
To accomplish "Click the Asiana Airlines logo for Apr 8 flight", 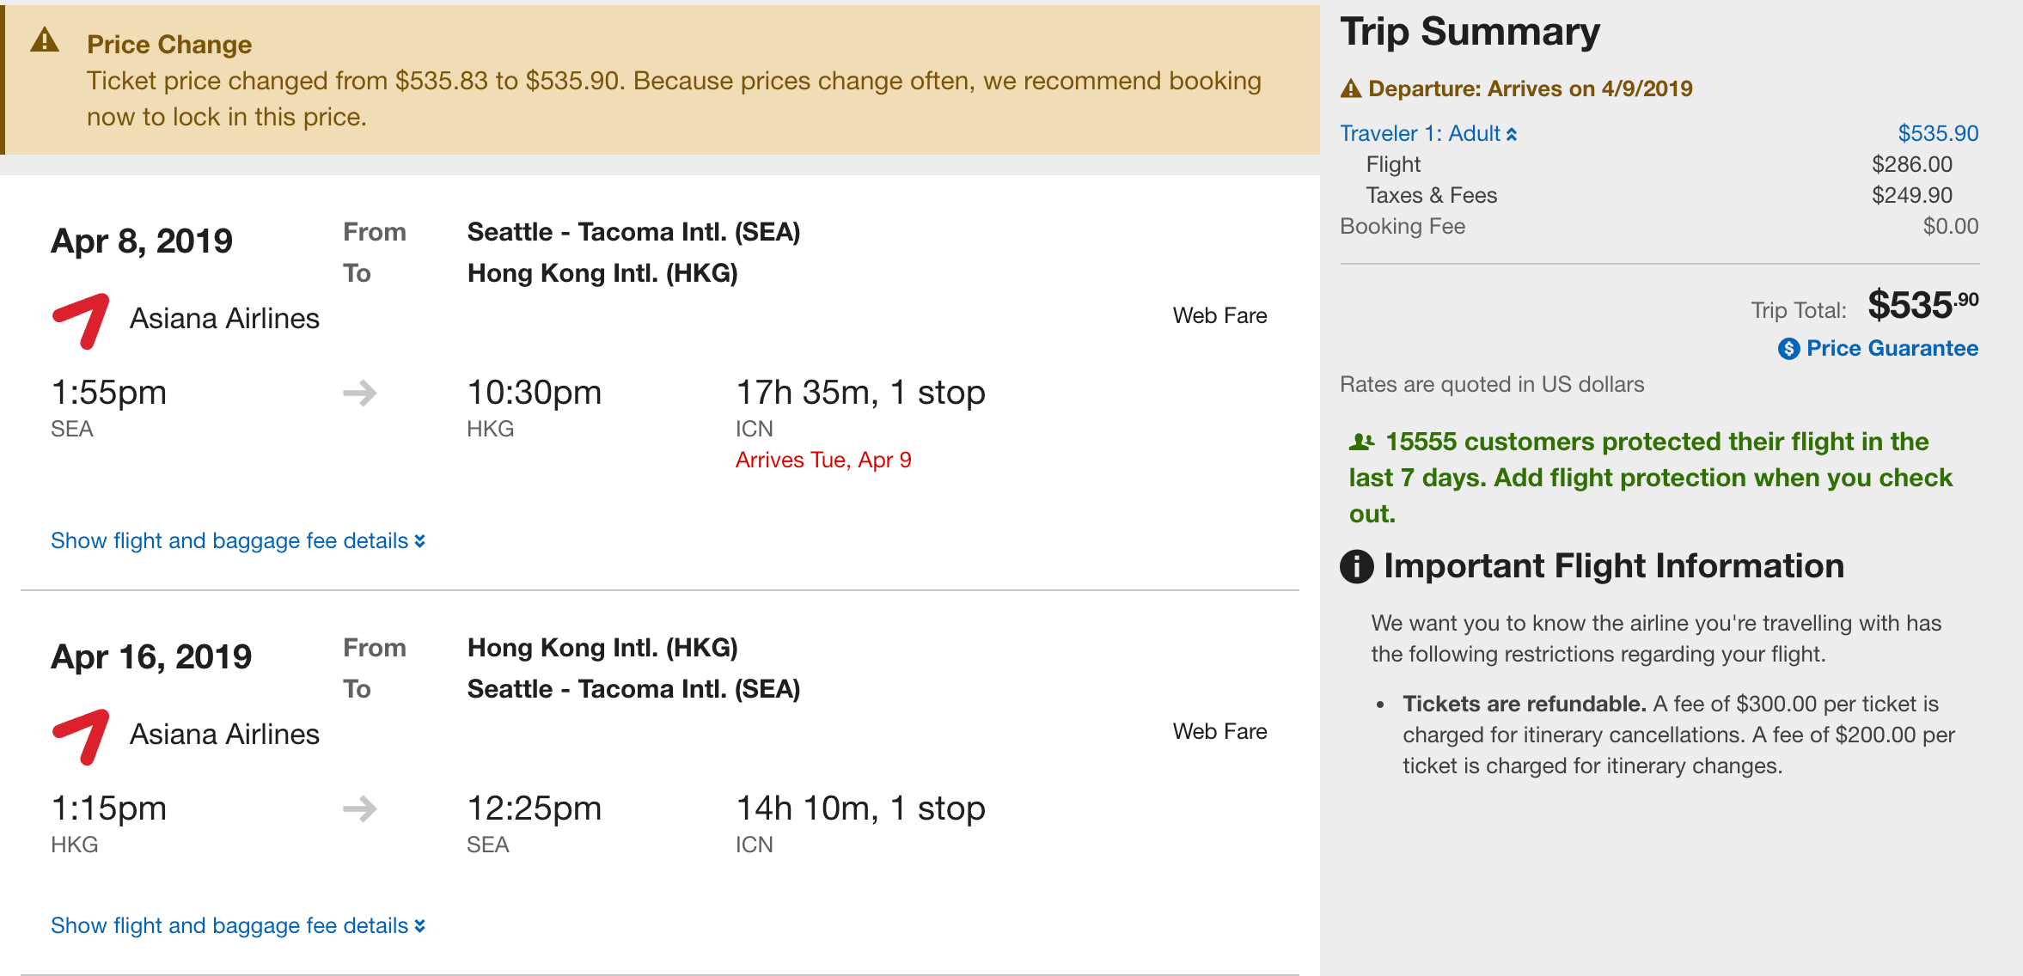I will (81, 320).
